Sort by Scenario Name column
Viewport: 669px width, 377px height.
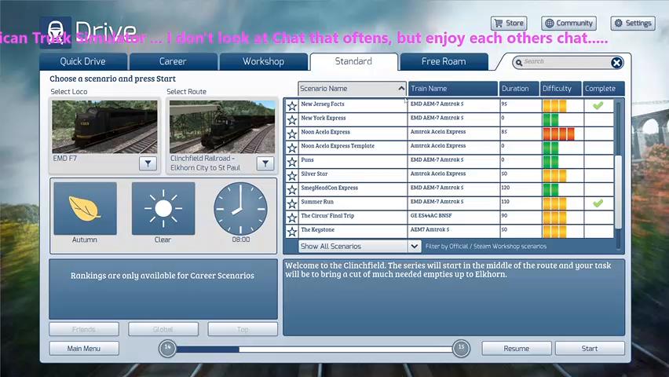pyautogui.click(x=352, y=89)
